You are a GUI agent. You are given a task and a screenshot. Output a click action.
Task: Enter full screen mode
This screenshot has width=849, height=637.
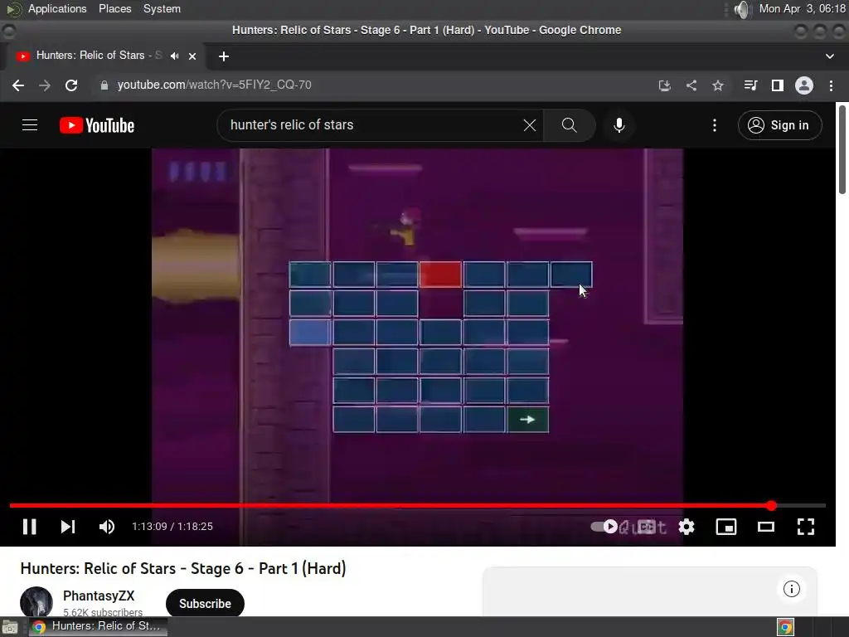click(x=806, y=527)
